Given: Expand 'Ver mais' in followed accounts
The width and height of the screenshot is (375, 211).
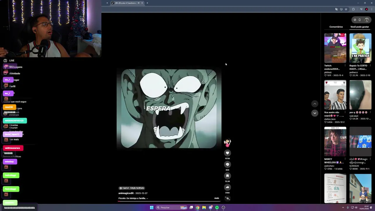Looking at the screenshot, I should point(14,139).
